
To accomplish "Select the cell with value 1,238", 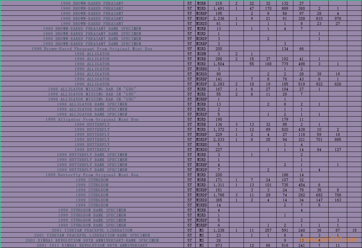I will pos(218,230).
